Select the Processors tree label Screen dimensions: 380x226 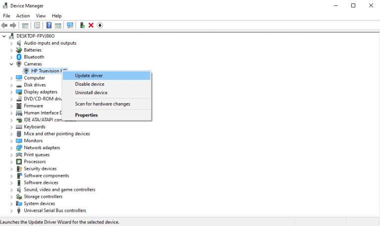coord(35,162)
